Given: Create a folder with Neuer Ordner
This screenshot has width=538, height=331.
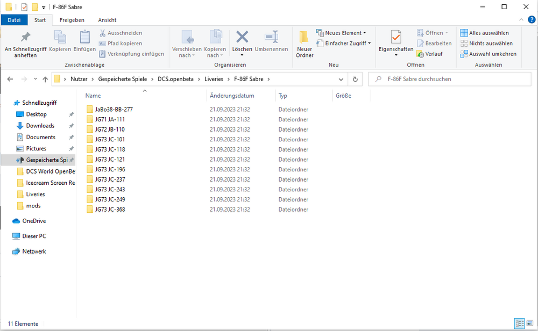Looking at the screenshot, I should [305, 45].
